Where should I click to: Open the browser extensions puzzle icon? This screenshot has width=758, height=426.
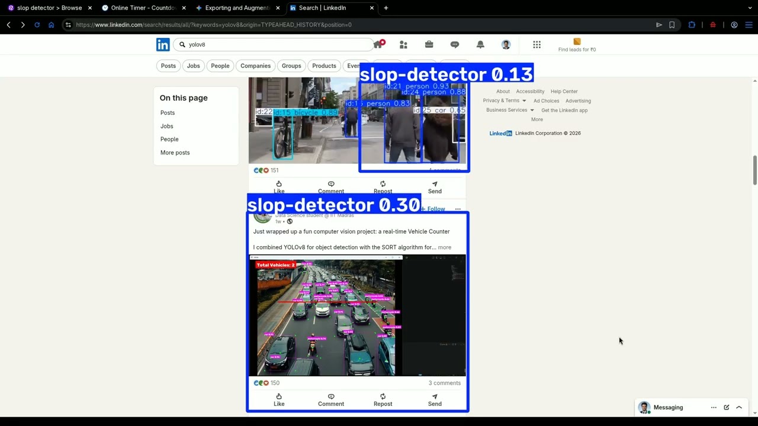[692, 25]
